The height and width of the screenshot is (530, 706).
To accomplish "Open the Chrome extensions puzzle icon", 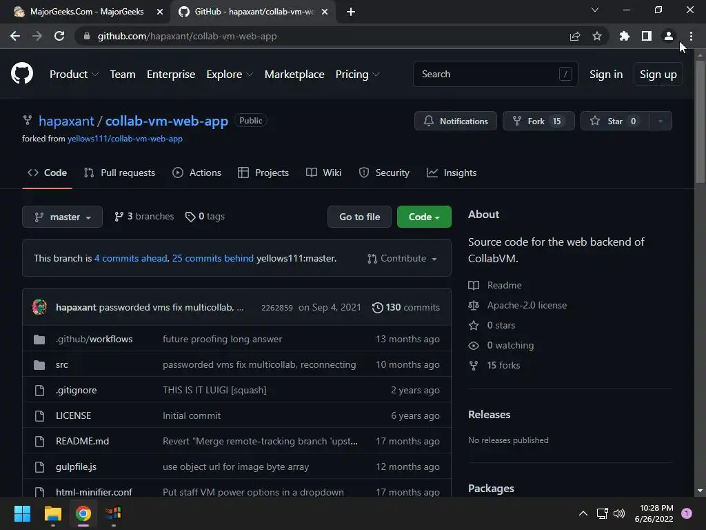I will click(x=625, y=36).
